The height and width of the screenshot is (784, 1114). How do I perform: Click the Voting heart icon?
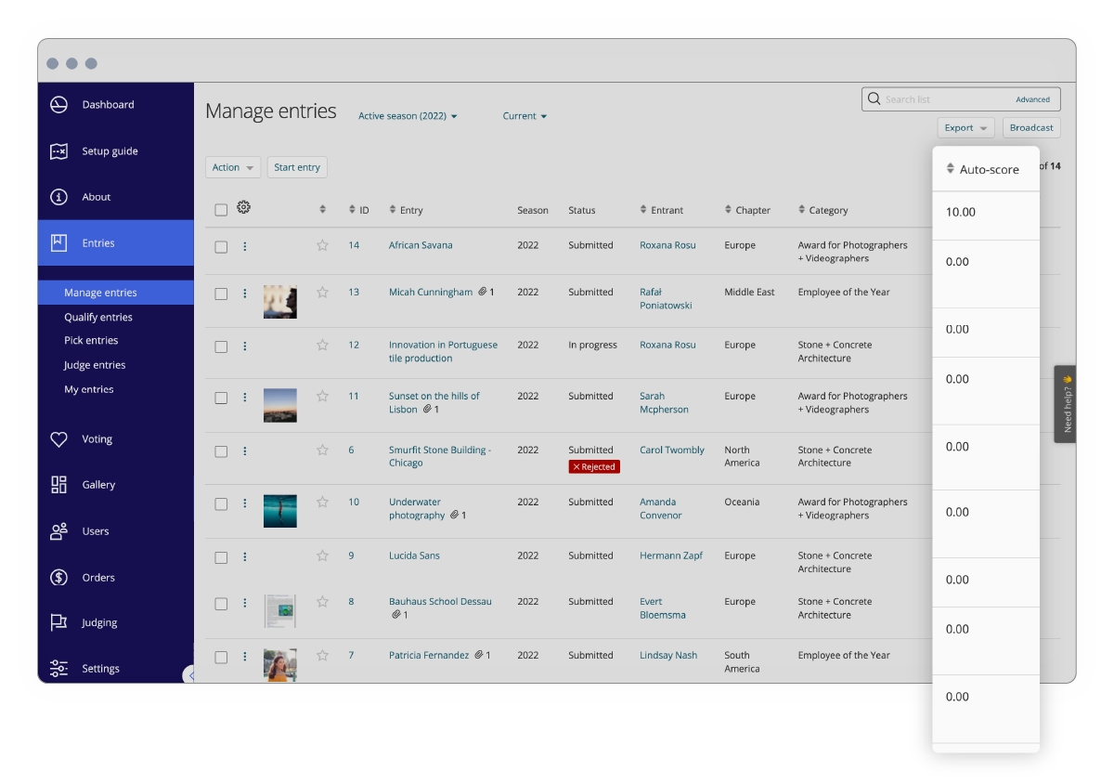(58, 439)
